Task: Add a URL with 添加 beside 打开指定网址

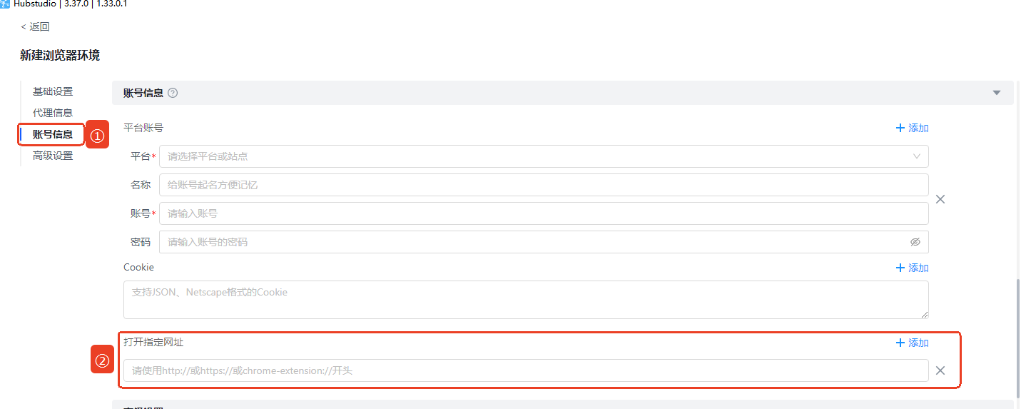Action: tap(912, 343)
